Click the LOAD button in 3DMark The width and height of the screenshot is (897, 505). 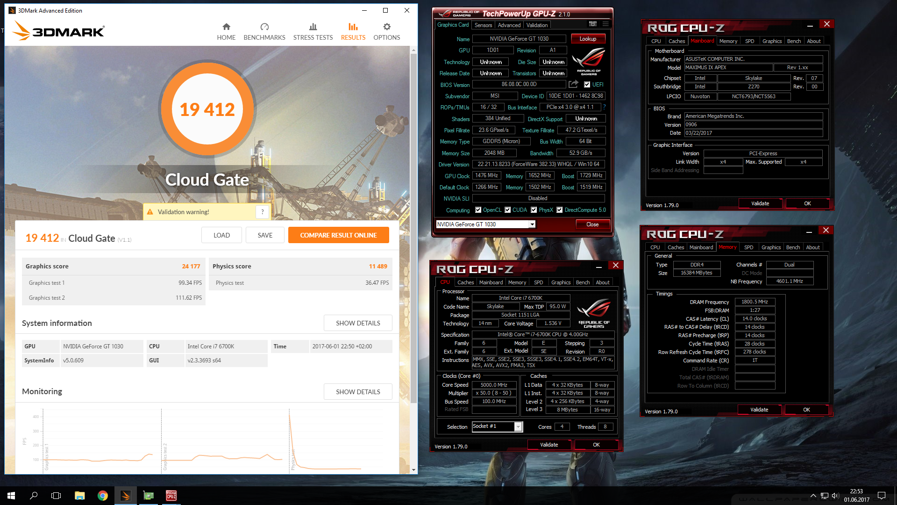221,235
